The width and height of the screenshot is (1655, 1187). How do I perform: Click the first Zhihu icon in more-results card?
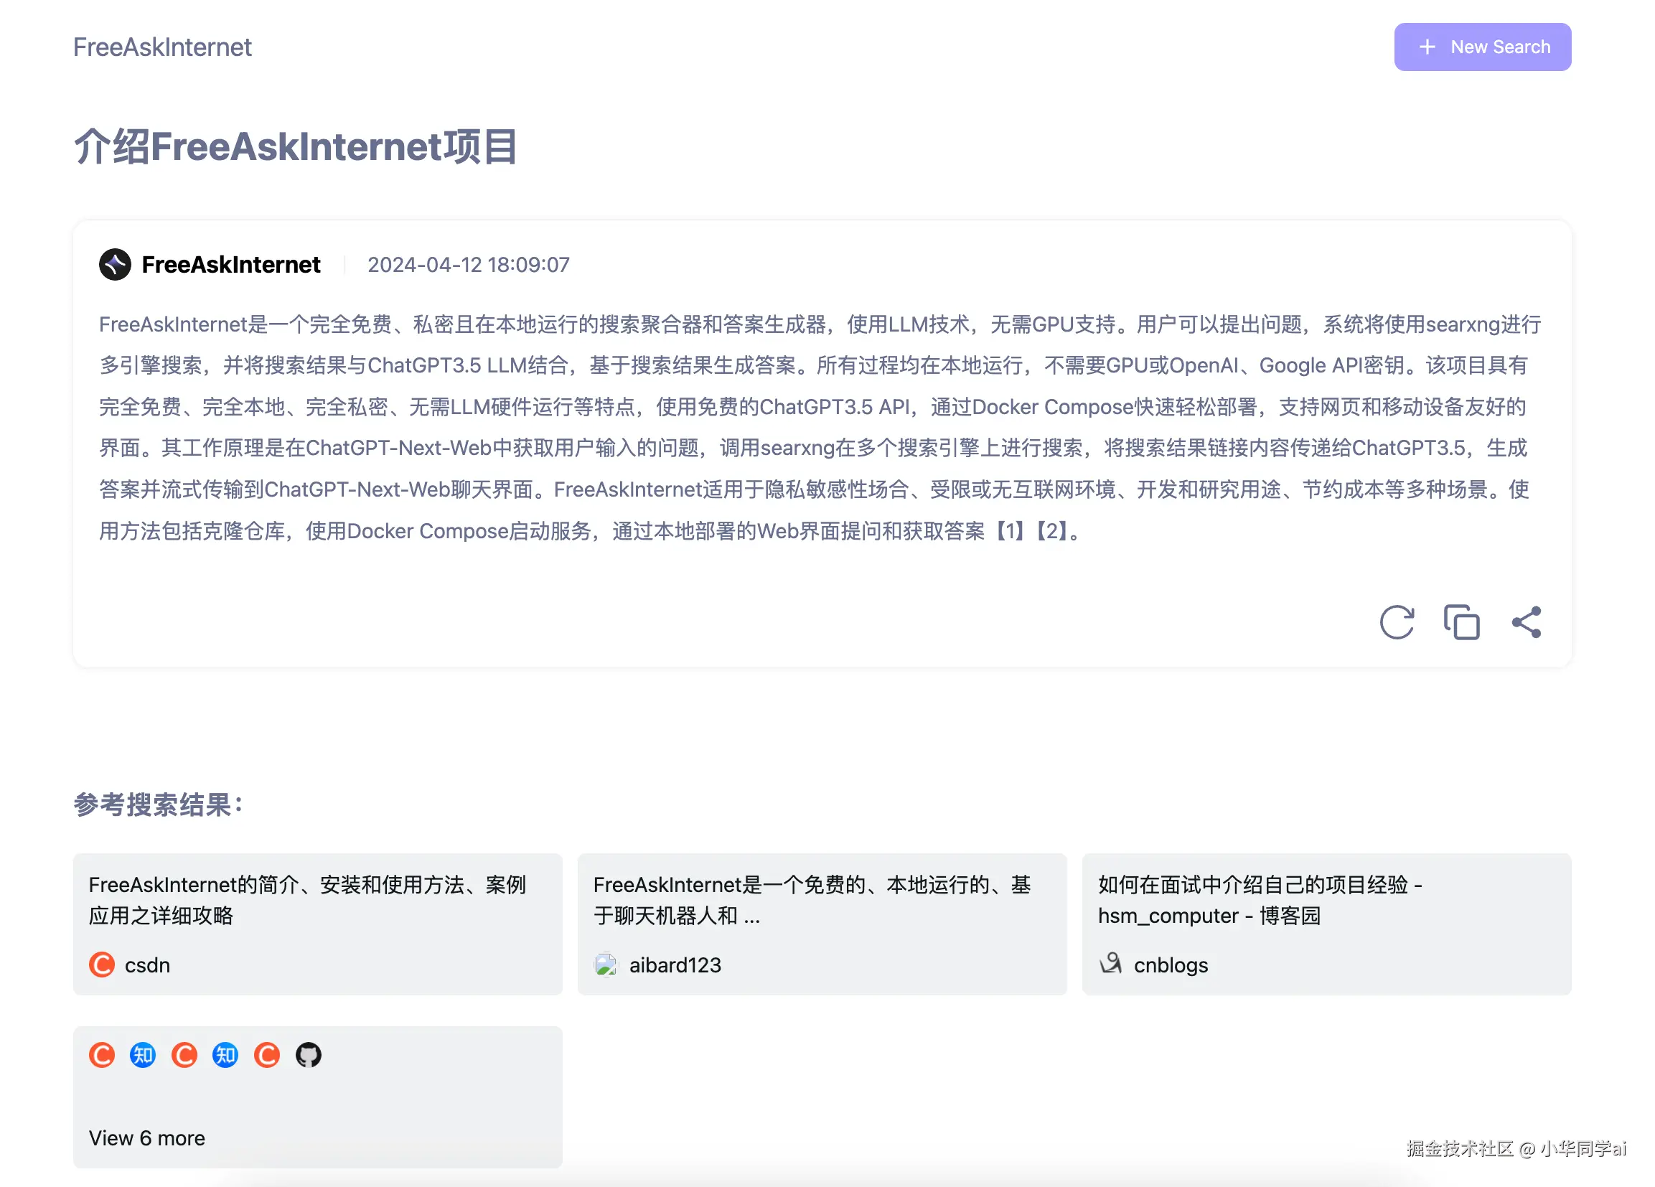pos(143,1055)
